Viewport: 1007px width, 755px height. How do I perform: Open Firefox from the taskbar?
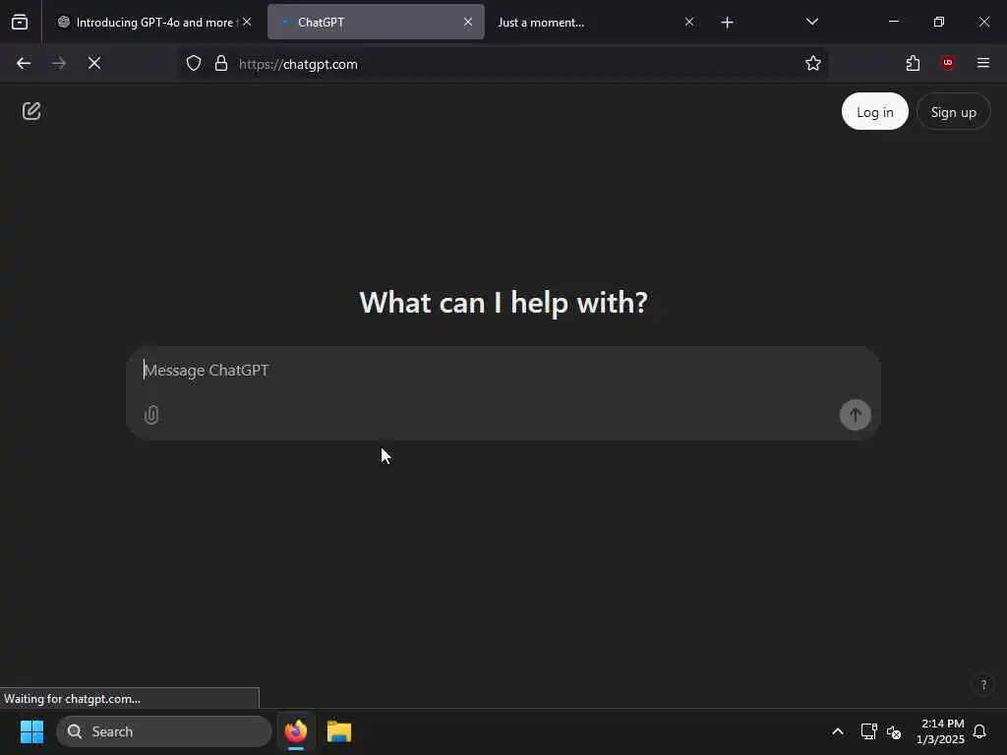tap(296, 731)
